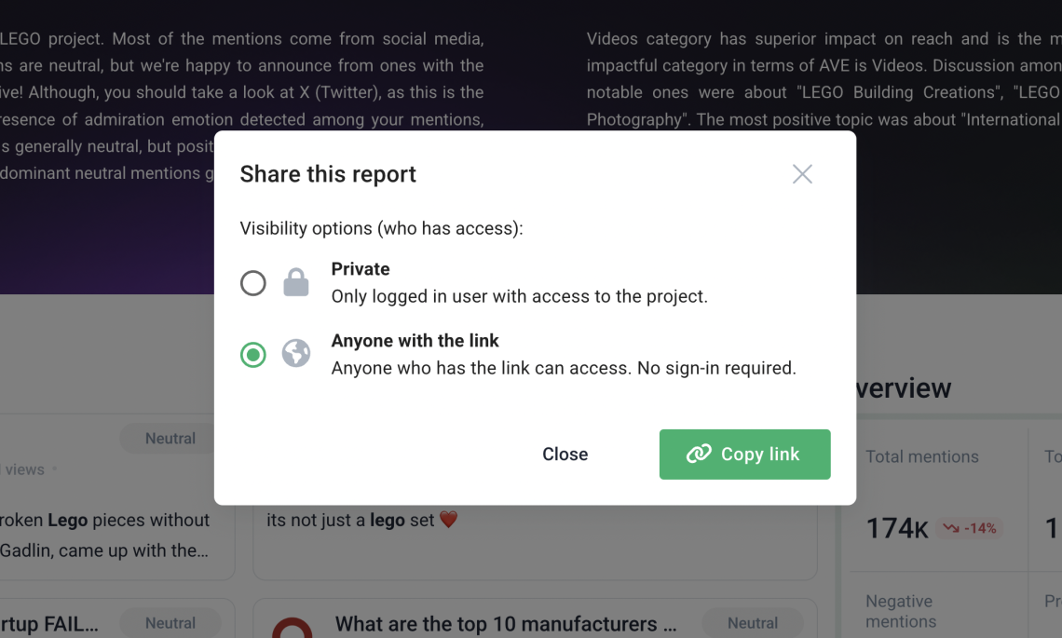Screen dimensions: 1062x638
Task: Click the Private option label
Action: (x=361, y=269)
